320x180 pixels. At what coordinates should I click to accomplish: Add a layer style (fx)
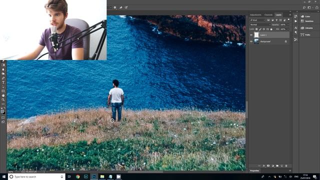pos(263,165)
